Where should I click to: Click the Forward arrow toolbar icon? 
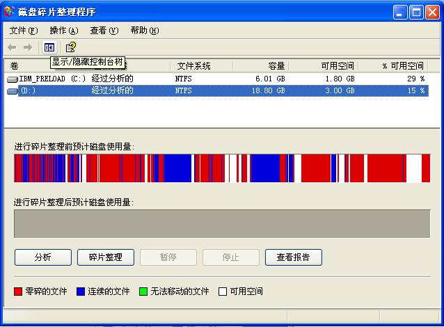(x=28, y=47)
